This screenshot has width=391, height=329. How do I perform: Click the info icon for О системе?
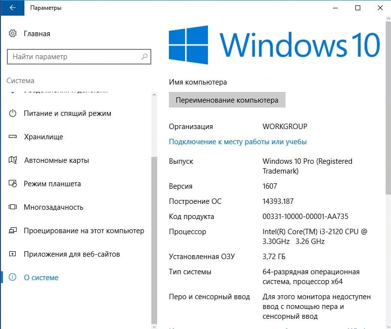coord(13,277)
